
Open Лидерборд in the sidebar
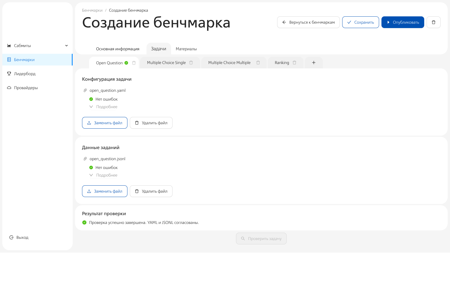pyautogui.click(x=37, y=74)
